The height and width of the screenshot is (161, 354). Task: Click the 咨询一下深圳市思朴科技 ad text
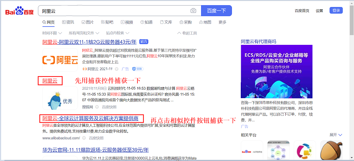pos(277,111)
